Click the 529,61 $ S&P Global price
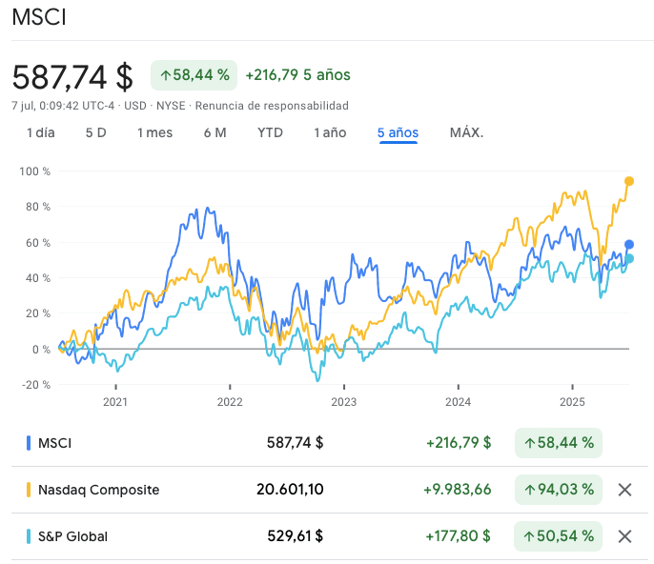This screenshot has height=564, width=654. pos(296,536)
